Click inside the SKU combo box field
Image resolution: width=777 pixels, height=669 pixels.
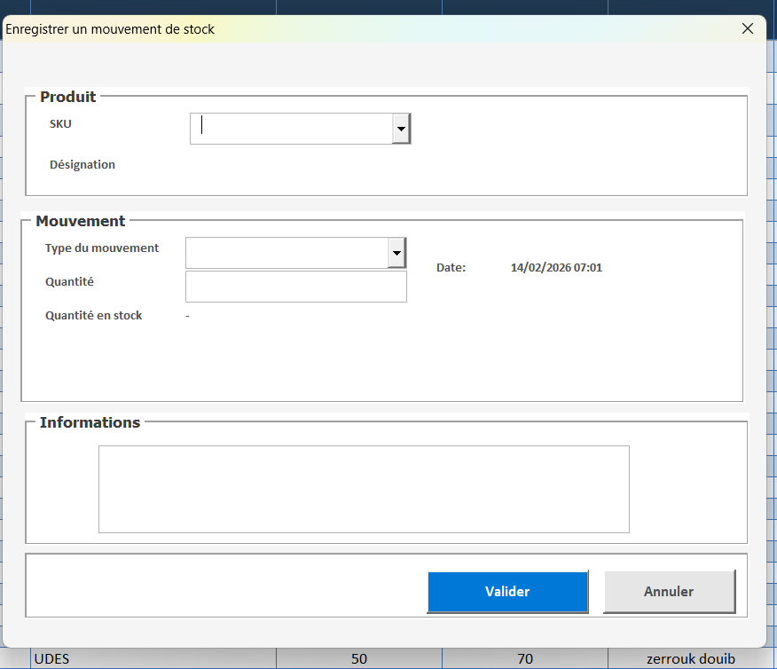click(x=291, y=129)
